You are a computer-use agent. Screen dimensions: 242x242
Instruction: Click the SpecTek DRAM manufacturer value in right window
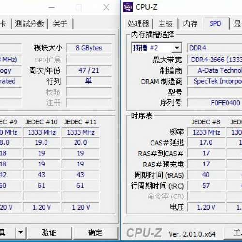click(x=214, y=81)
